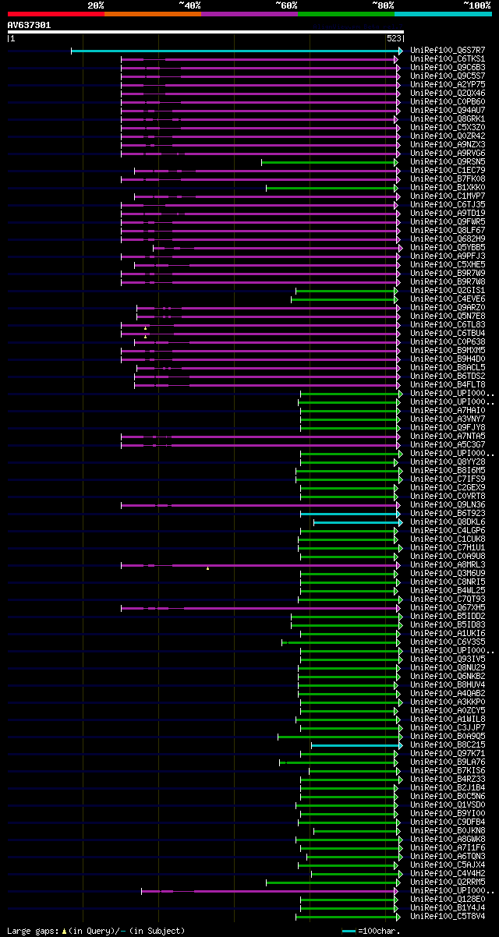Click the red ~20% identity legend segment
The image size is (499, 937).
pos(56,13)
